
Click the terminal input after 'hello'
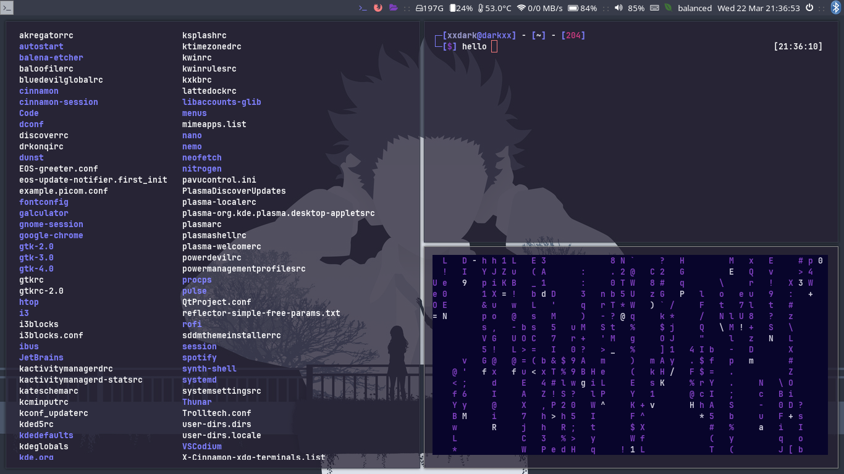pos(494,46)
